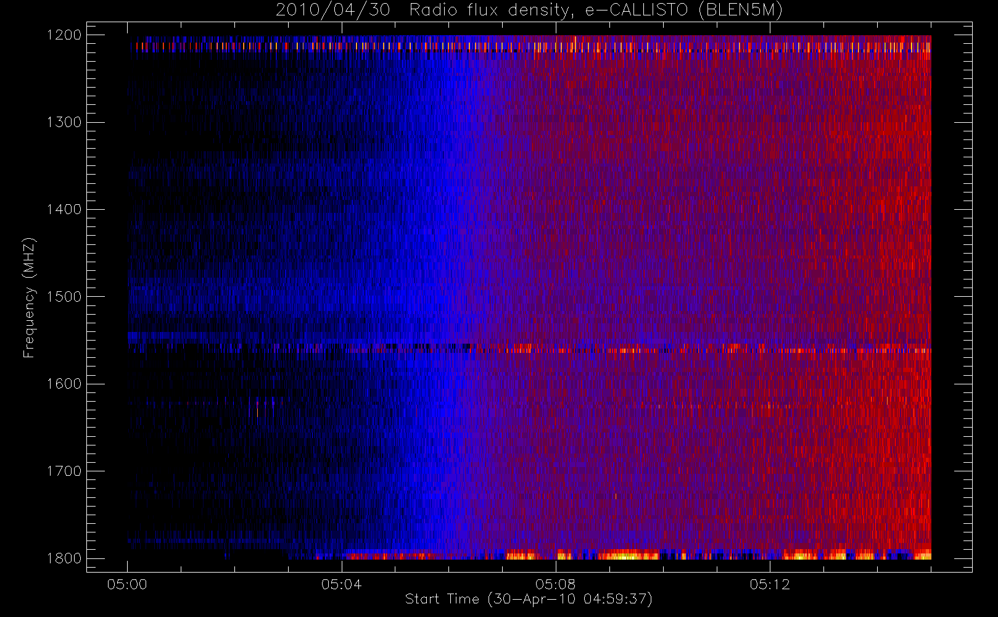
Task: Click the 05:00 time tick label
Action: 127,584
